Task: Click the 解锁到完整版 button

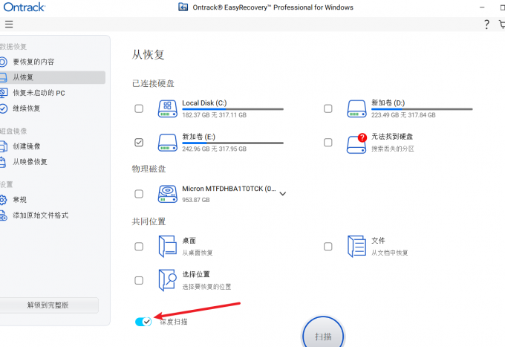Action: 48,305
